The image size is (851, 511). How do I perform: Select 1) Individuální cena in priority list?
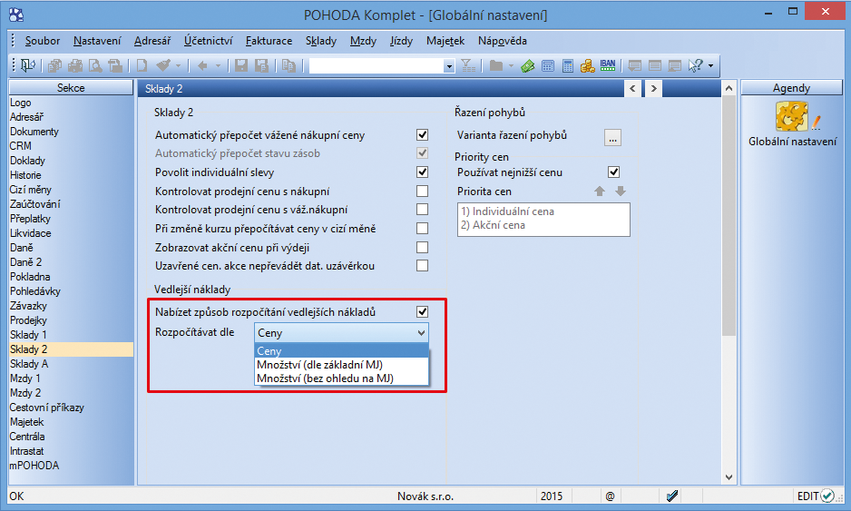507,211
